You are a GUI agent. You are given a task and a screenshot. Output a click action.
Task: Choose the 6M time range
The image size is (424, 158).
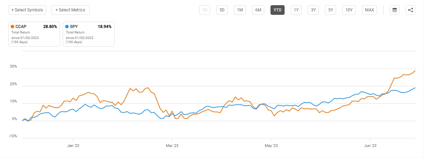(258, 10)
